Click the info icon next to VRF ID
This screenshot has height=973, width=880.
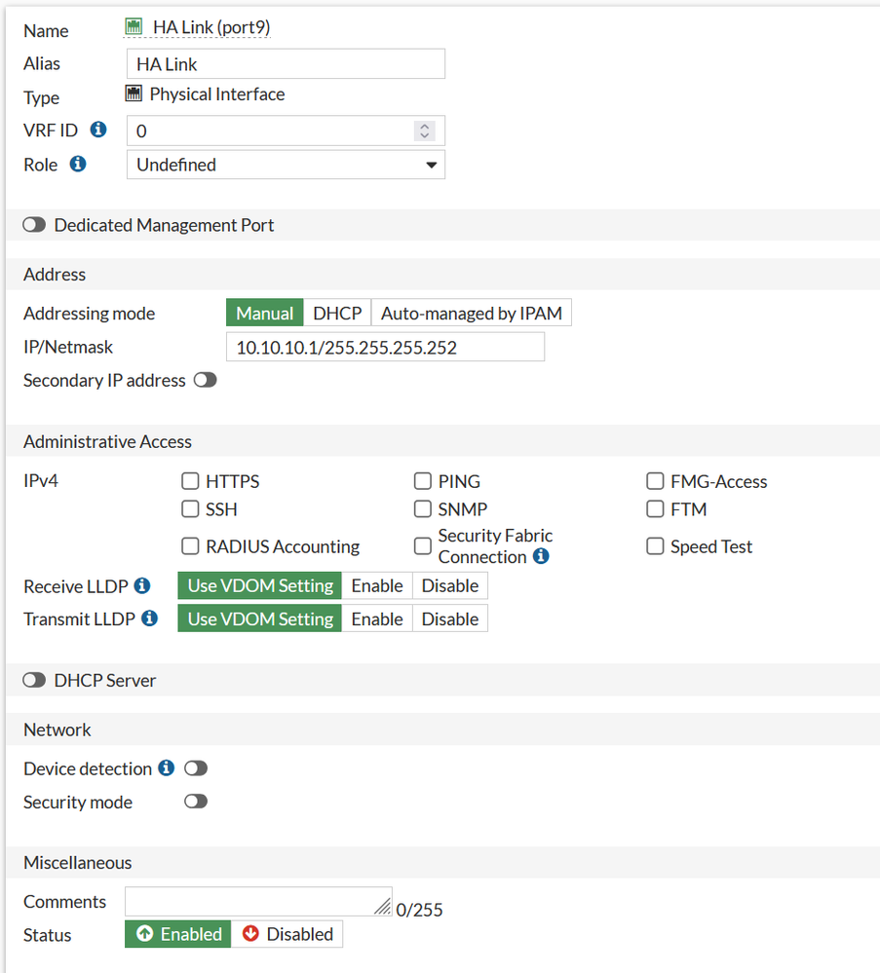pyautogui.click(x=97, y=130)
